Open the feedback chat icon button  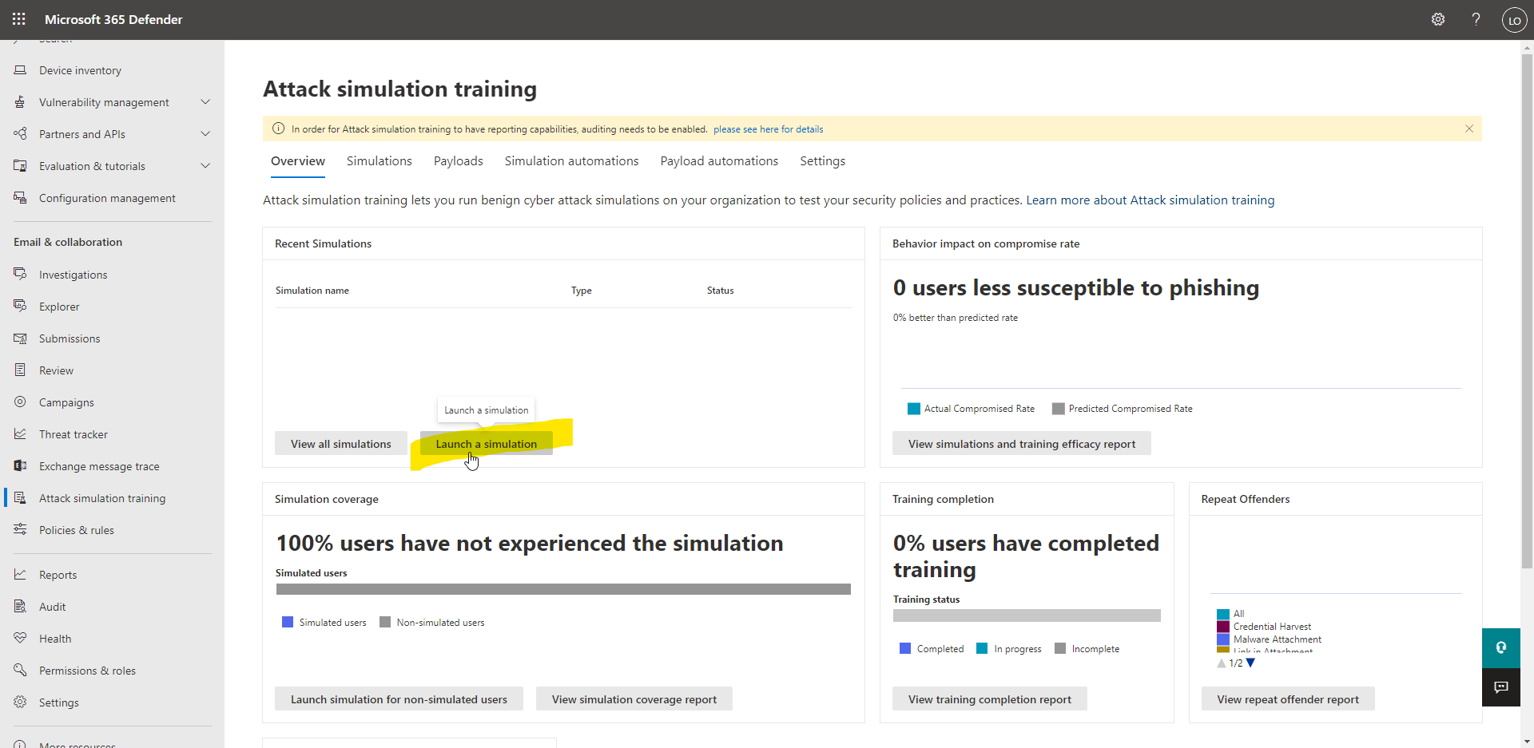pos(1501,687)
